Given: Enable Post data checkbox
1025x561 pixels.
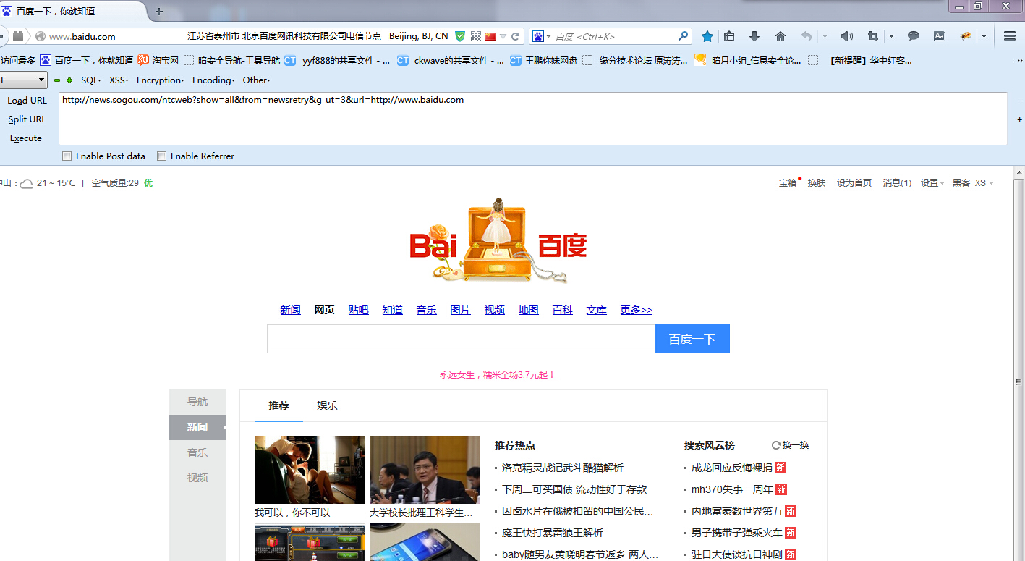Looking at the screenshot, I should click(x=67, y=156).
